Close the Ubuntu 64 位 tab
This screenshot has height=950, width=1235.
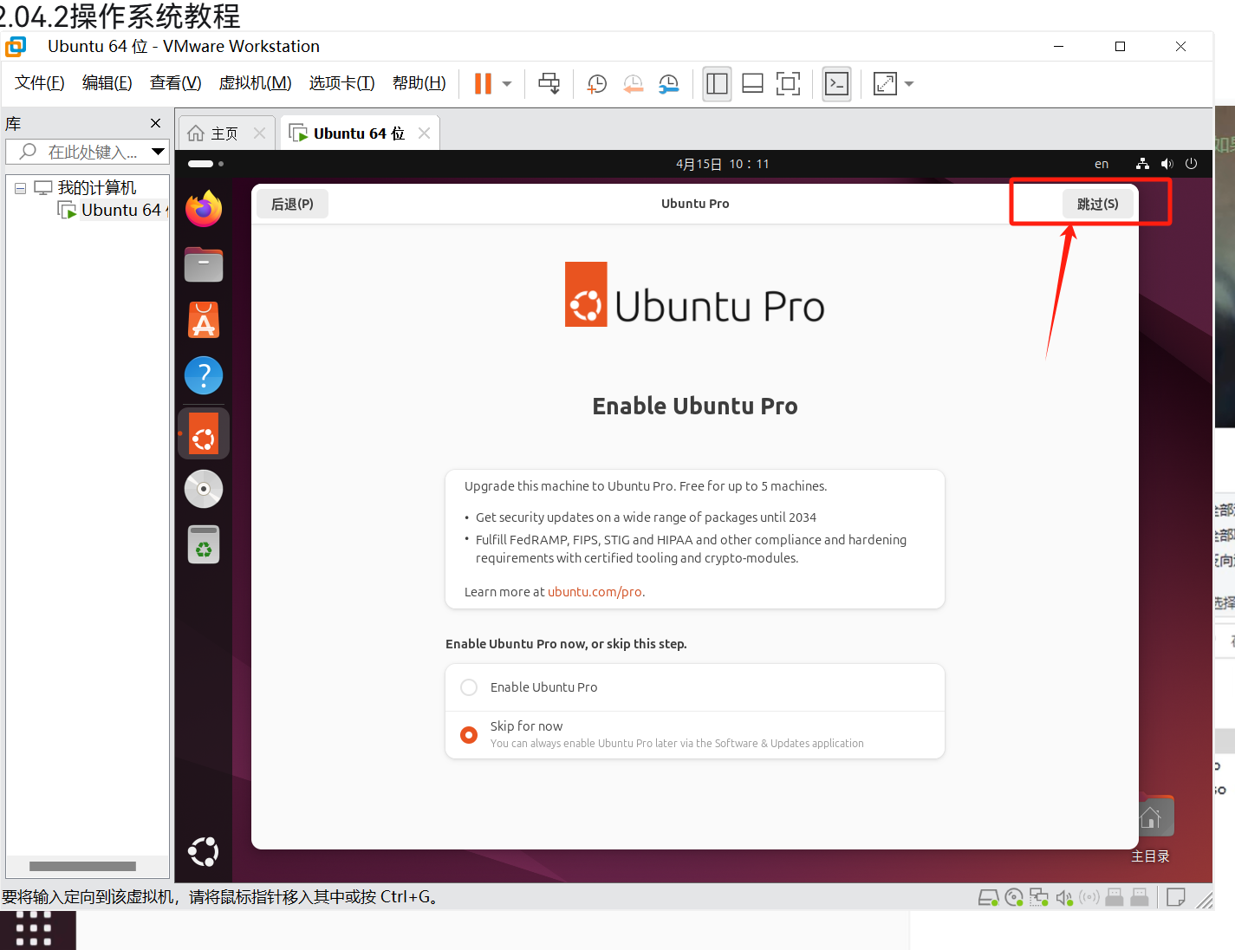pos(424,133)
